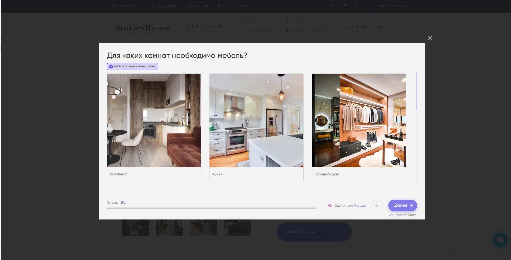Click the VK icon in top bar
Image resolution: width=511 pixels, height=260 pixels.
coord(345,5)
